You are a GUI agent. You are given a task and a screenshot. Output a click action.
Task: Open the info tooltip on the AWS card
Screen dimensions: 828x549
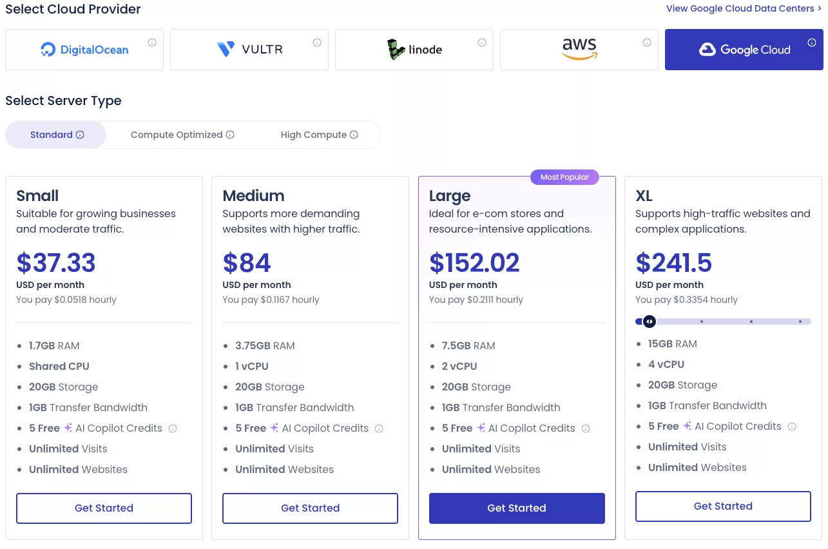tap(647, 41)
